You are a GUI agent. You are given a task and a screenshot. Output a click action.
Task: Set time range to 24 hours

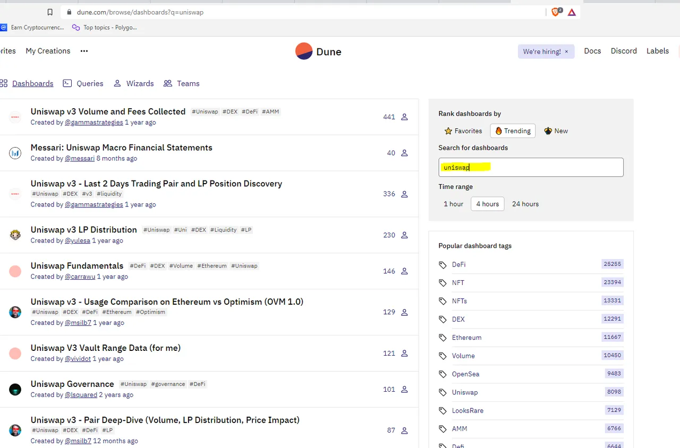(x=525, y=204)
